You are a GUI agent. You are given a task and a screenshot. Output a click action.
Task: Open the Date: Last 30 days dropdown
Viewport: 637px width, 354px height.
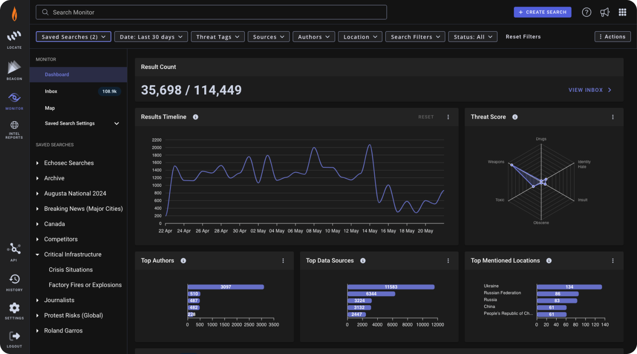click(x=151, y=36)
